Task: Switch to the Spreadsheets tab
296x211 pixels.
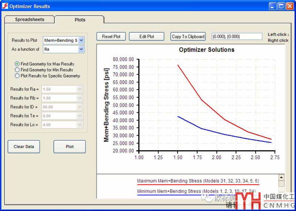Action: 29,19
